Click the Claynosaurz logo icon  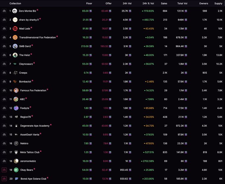pyautogui.click(x=15, y=64)
